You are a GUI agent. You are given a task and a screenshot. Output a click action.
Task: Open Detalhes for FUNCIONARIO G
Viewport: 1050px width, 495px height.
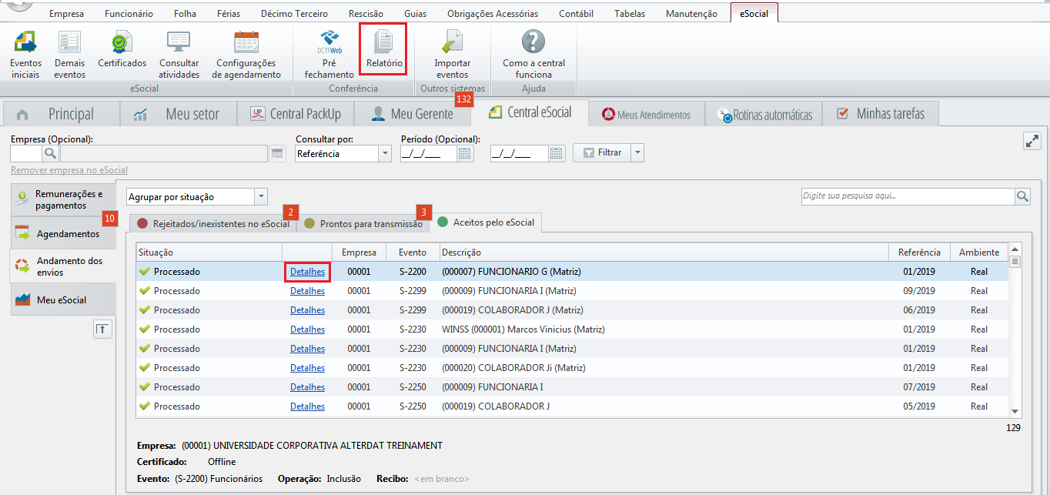click(307, 271)
